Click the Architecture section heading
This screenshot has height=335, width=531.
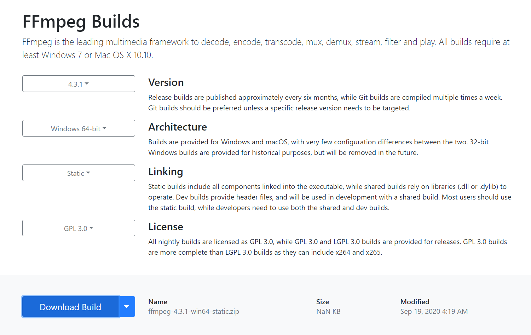[178, 127]
